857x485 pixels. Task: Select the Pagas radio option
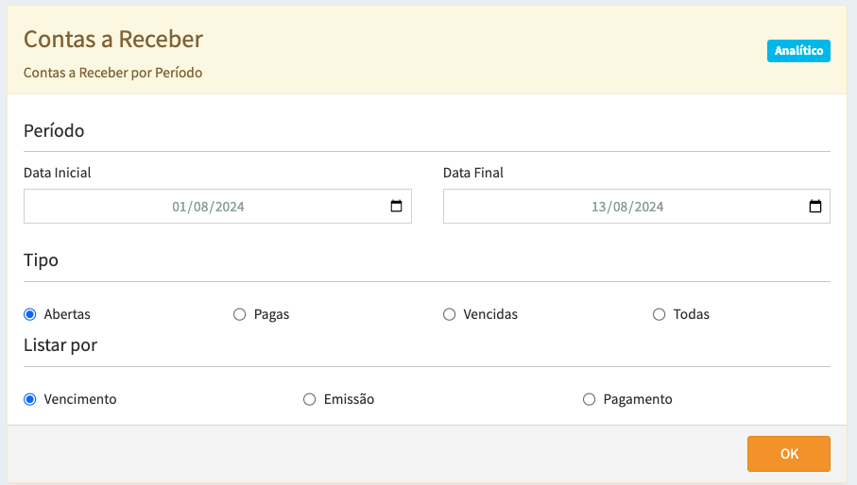click(240, 314)
